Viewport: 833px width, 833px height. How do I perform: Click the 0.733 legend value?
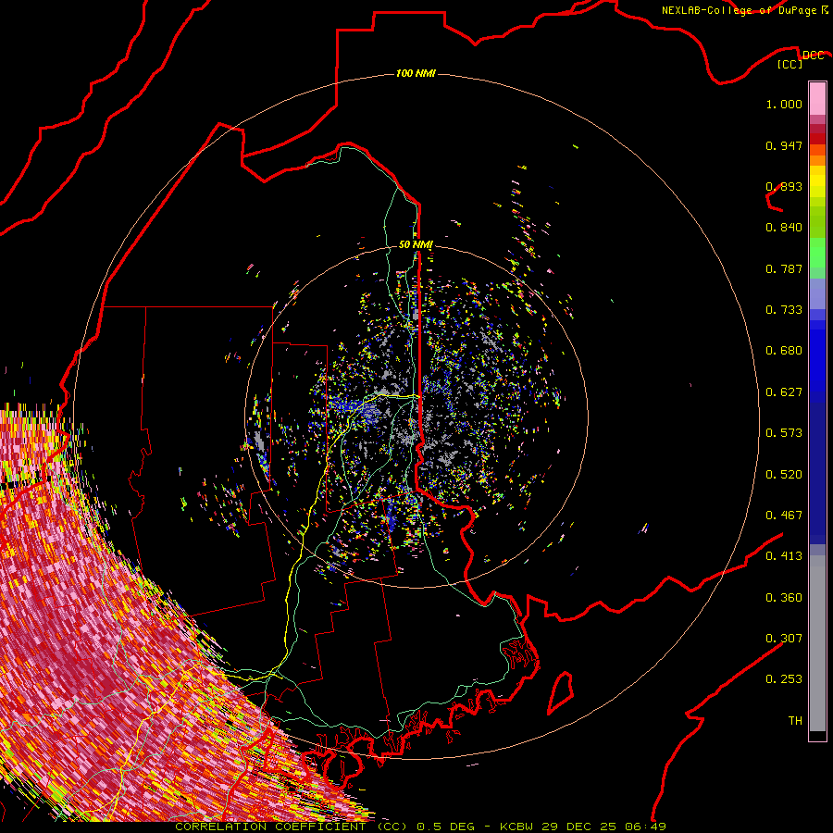click(x=784, y=310)
